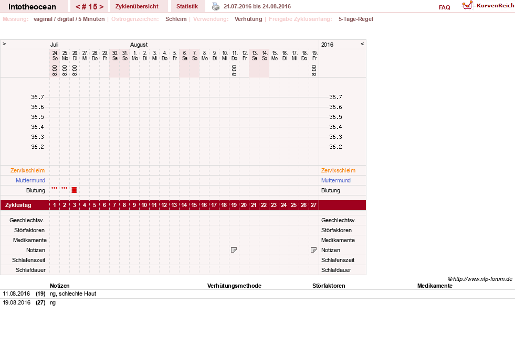Open the FAQ link
The height and width of the screenshot is (348, 515).
[x=444, y=7]
